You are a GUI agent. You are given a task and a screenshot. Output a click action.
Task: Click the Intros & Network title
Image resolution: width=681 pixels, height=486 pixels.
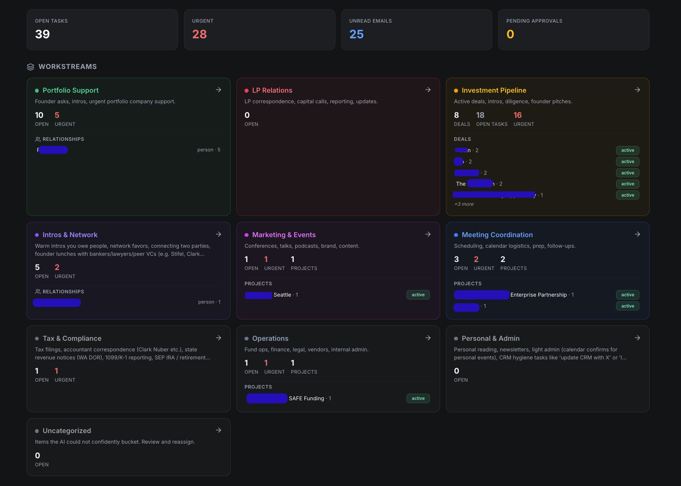tap(70, 235)
